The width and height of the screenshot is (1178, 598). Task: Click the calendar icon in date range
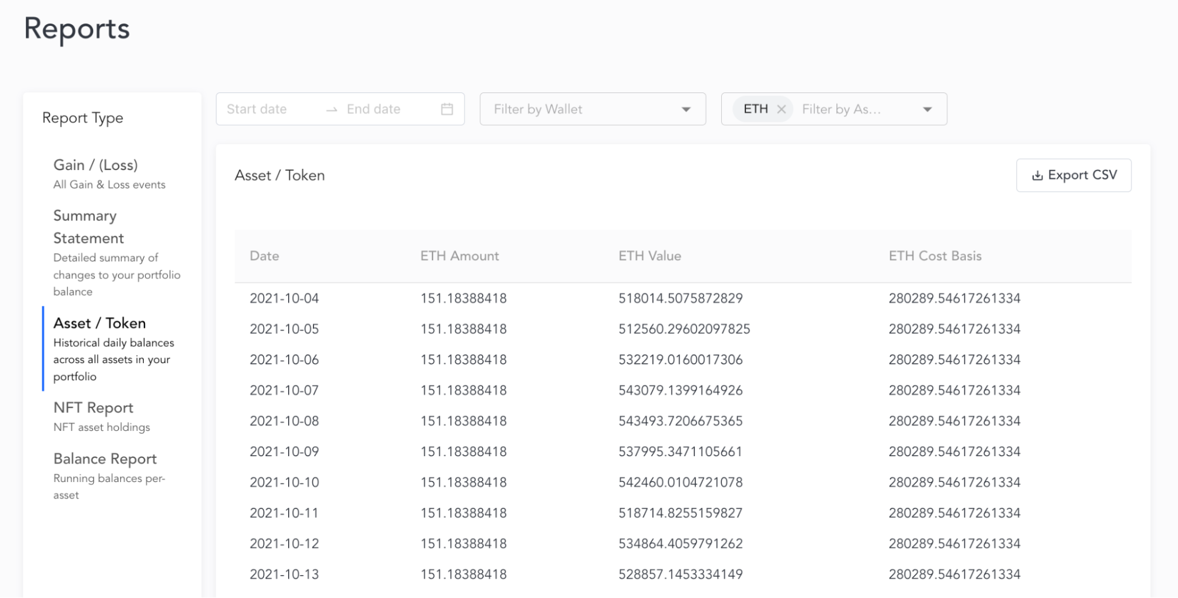pyautogui.click(x=447, y=109)
